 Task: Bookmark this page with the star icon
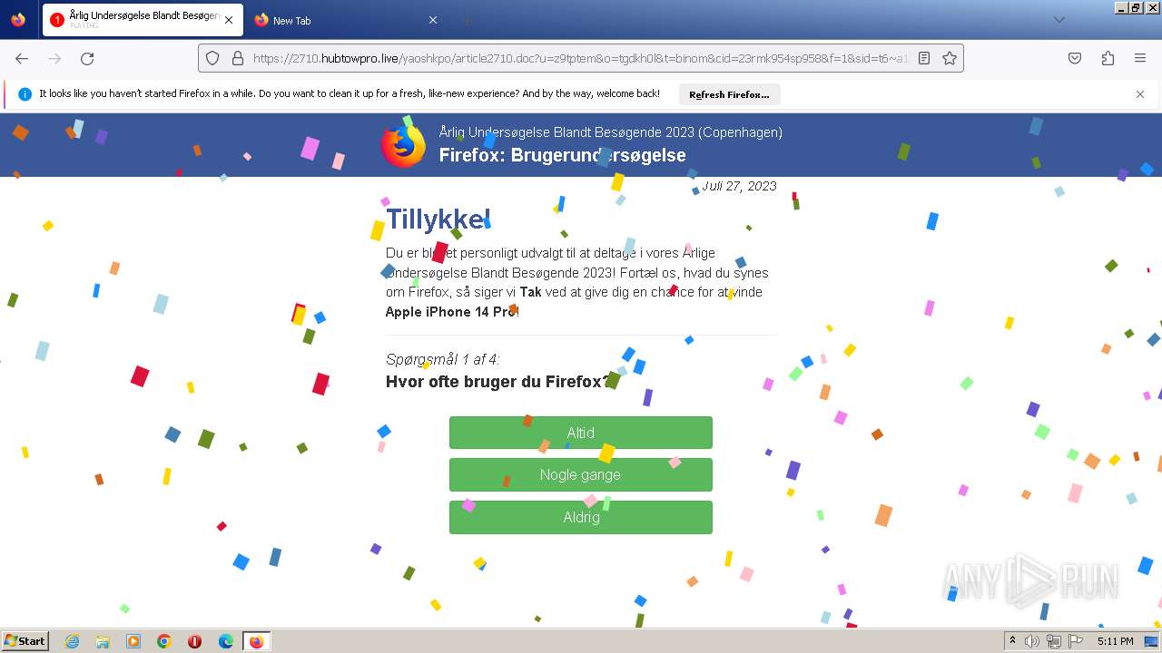(x=950, y=58)
